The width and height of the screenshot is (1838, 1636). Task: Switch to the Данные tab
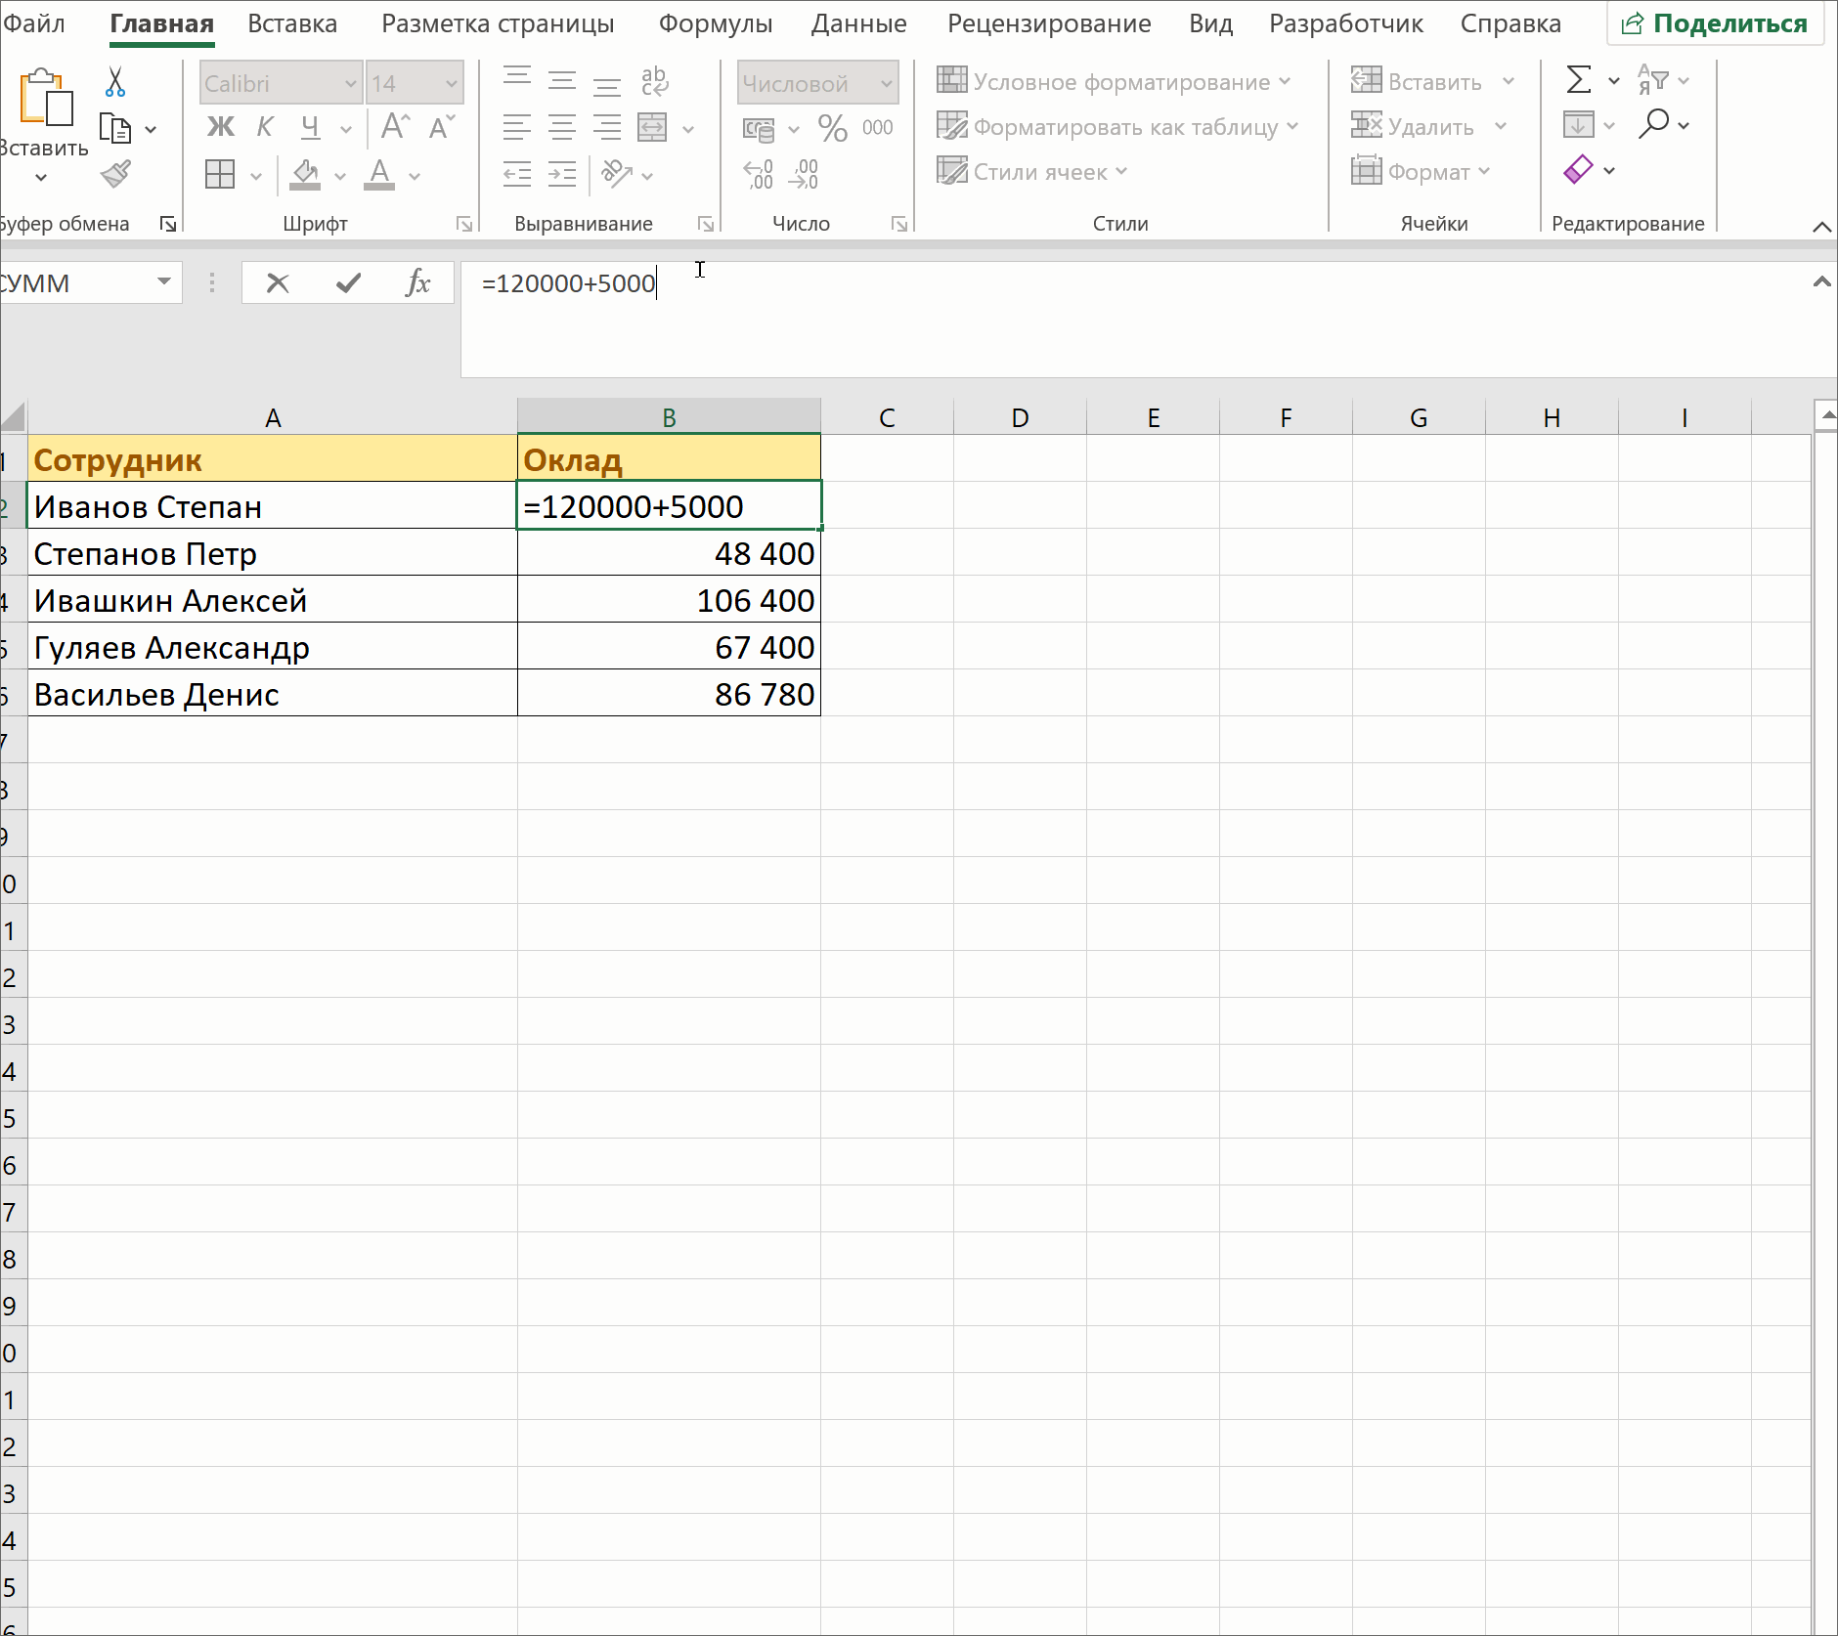pos(858,23)
